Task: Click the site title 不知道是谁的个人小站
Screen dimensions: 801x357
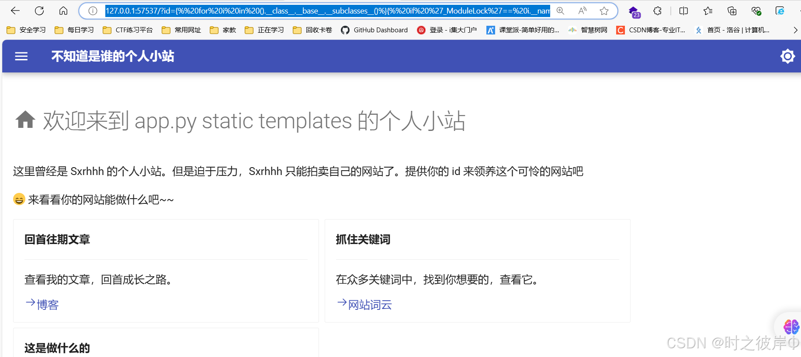Action: click(x=113, y=56)
